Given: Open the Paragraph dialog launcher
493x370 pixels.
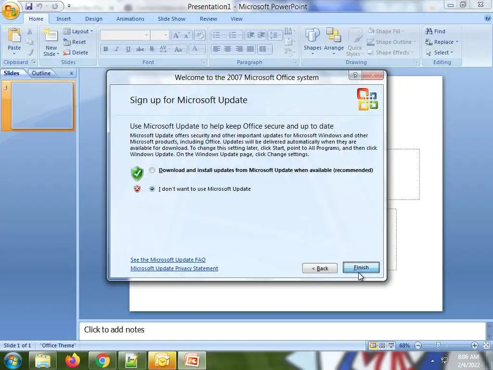Looking at the screenshot, I should [x=295, y=62].
